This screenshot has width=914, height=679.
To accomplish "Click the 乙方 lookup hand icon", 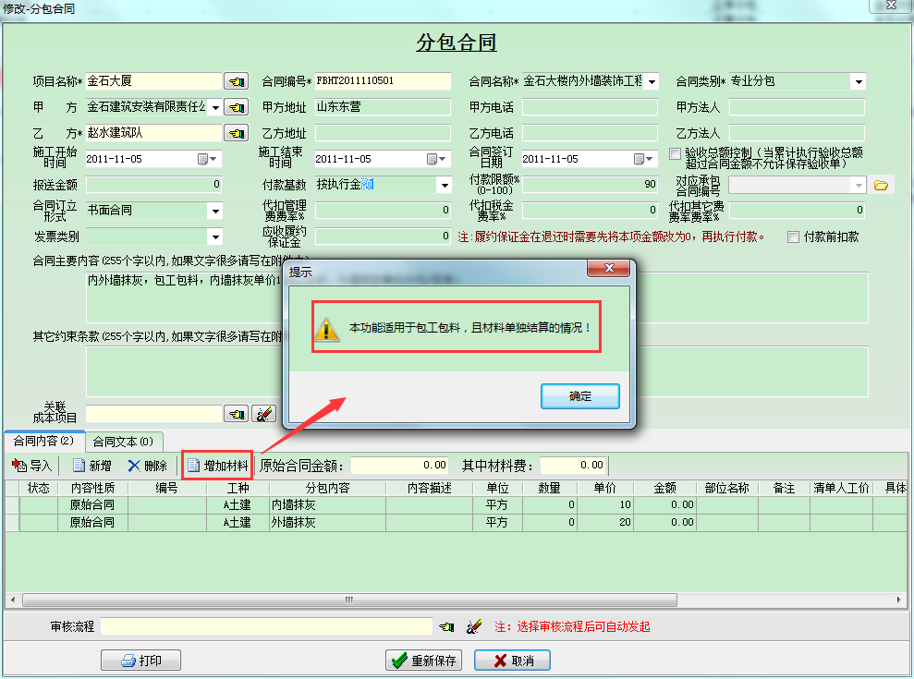I will (237, 133).
